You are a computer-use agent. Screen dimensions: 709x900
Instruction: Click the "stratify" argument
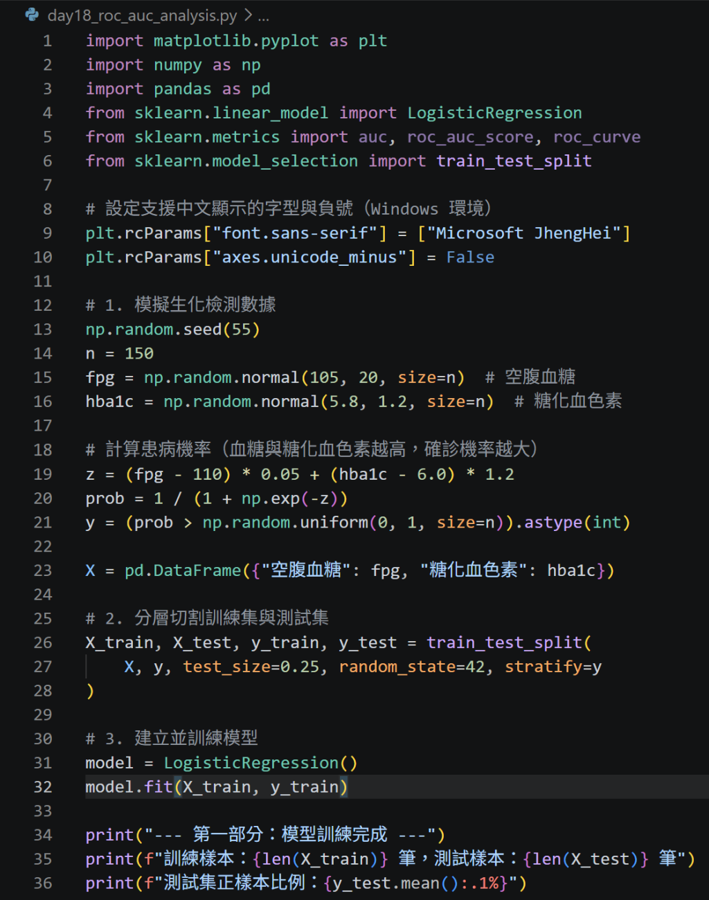point(544,667)
